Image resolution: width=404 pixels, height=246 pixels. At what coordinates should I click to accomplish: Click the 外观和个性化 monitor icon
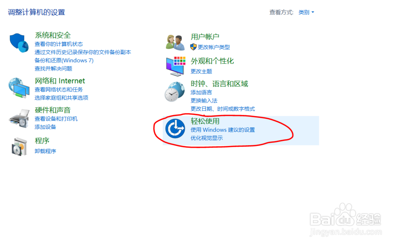(176, 66)
